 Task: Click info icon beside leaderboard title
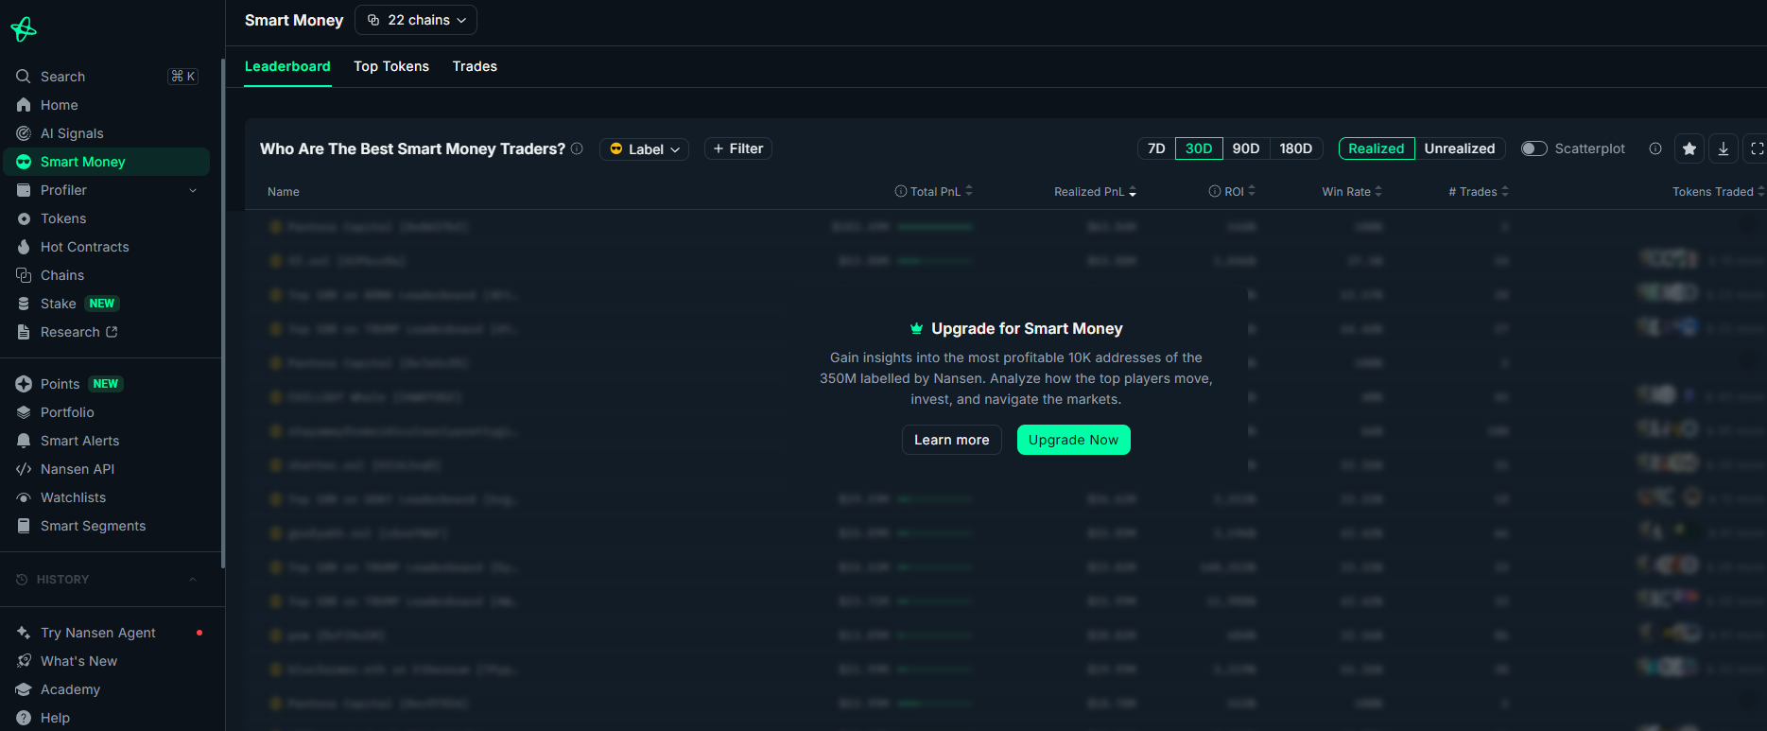tap(577, 148)
